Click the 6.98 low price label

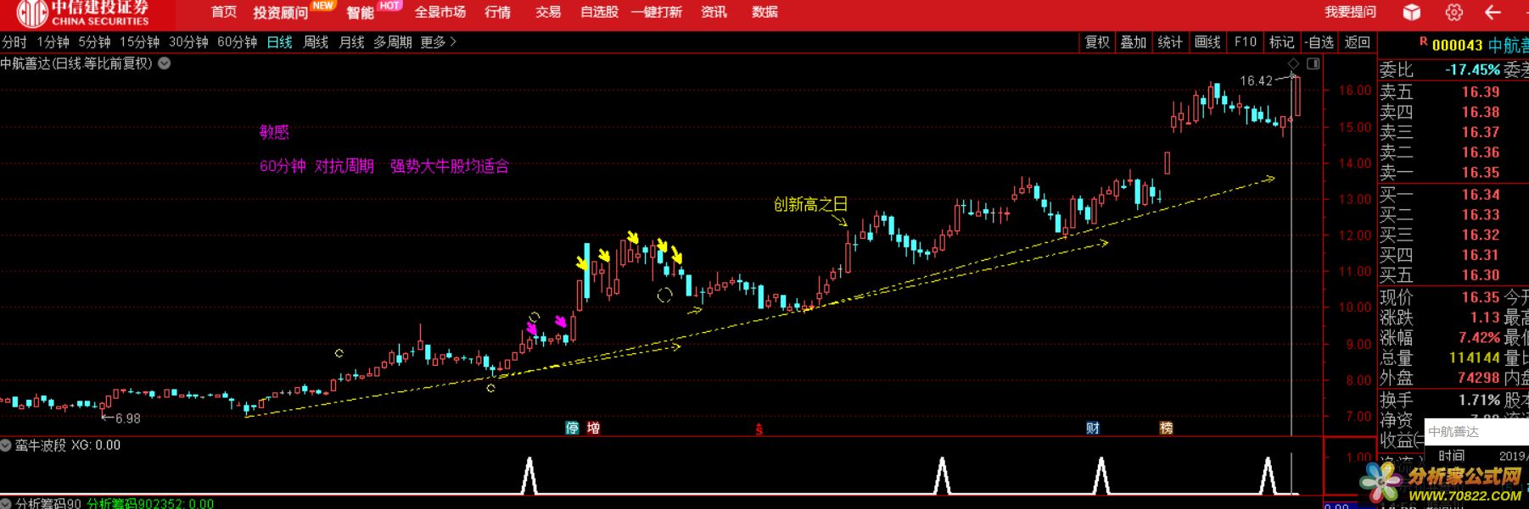coord(127,418)
